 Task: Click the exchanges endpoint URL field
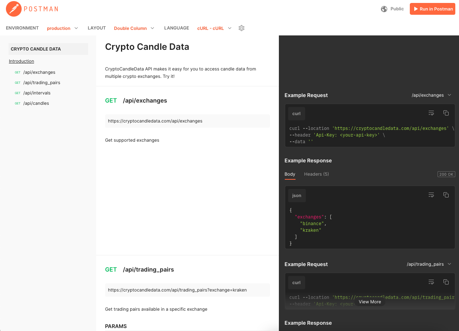coord(188,121)
